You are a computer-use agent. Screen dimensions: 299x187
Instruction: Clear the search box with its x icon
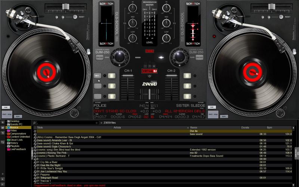(x=97, y=123)
